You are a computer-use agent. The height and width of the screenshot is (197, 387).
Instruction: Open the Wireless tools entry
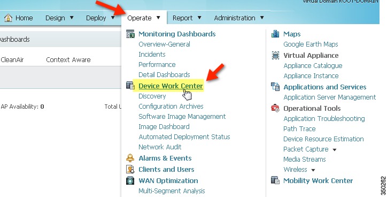(x=295, y=170)
